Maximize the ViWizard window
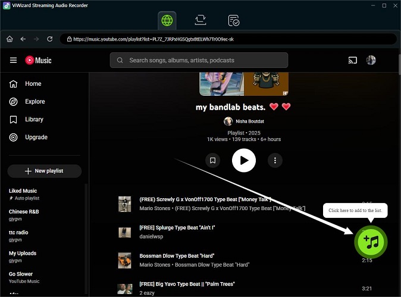Viewport: 401px width, 297px height. [x=384, y=5]
